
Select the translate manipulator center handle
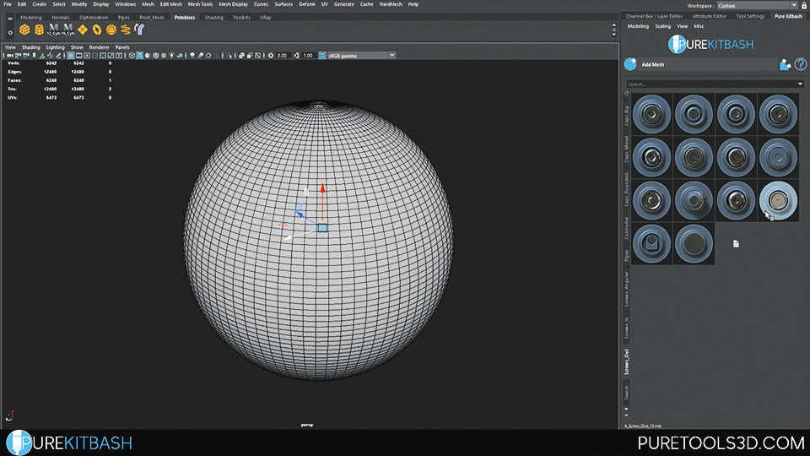[322, 228]
